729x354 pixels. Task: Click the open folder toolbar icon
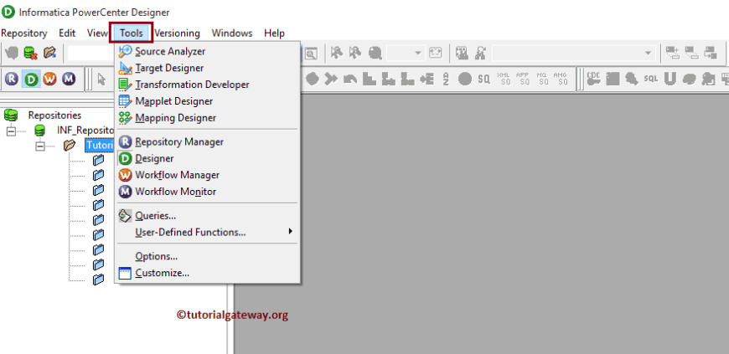[x=49, y=53]
